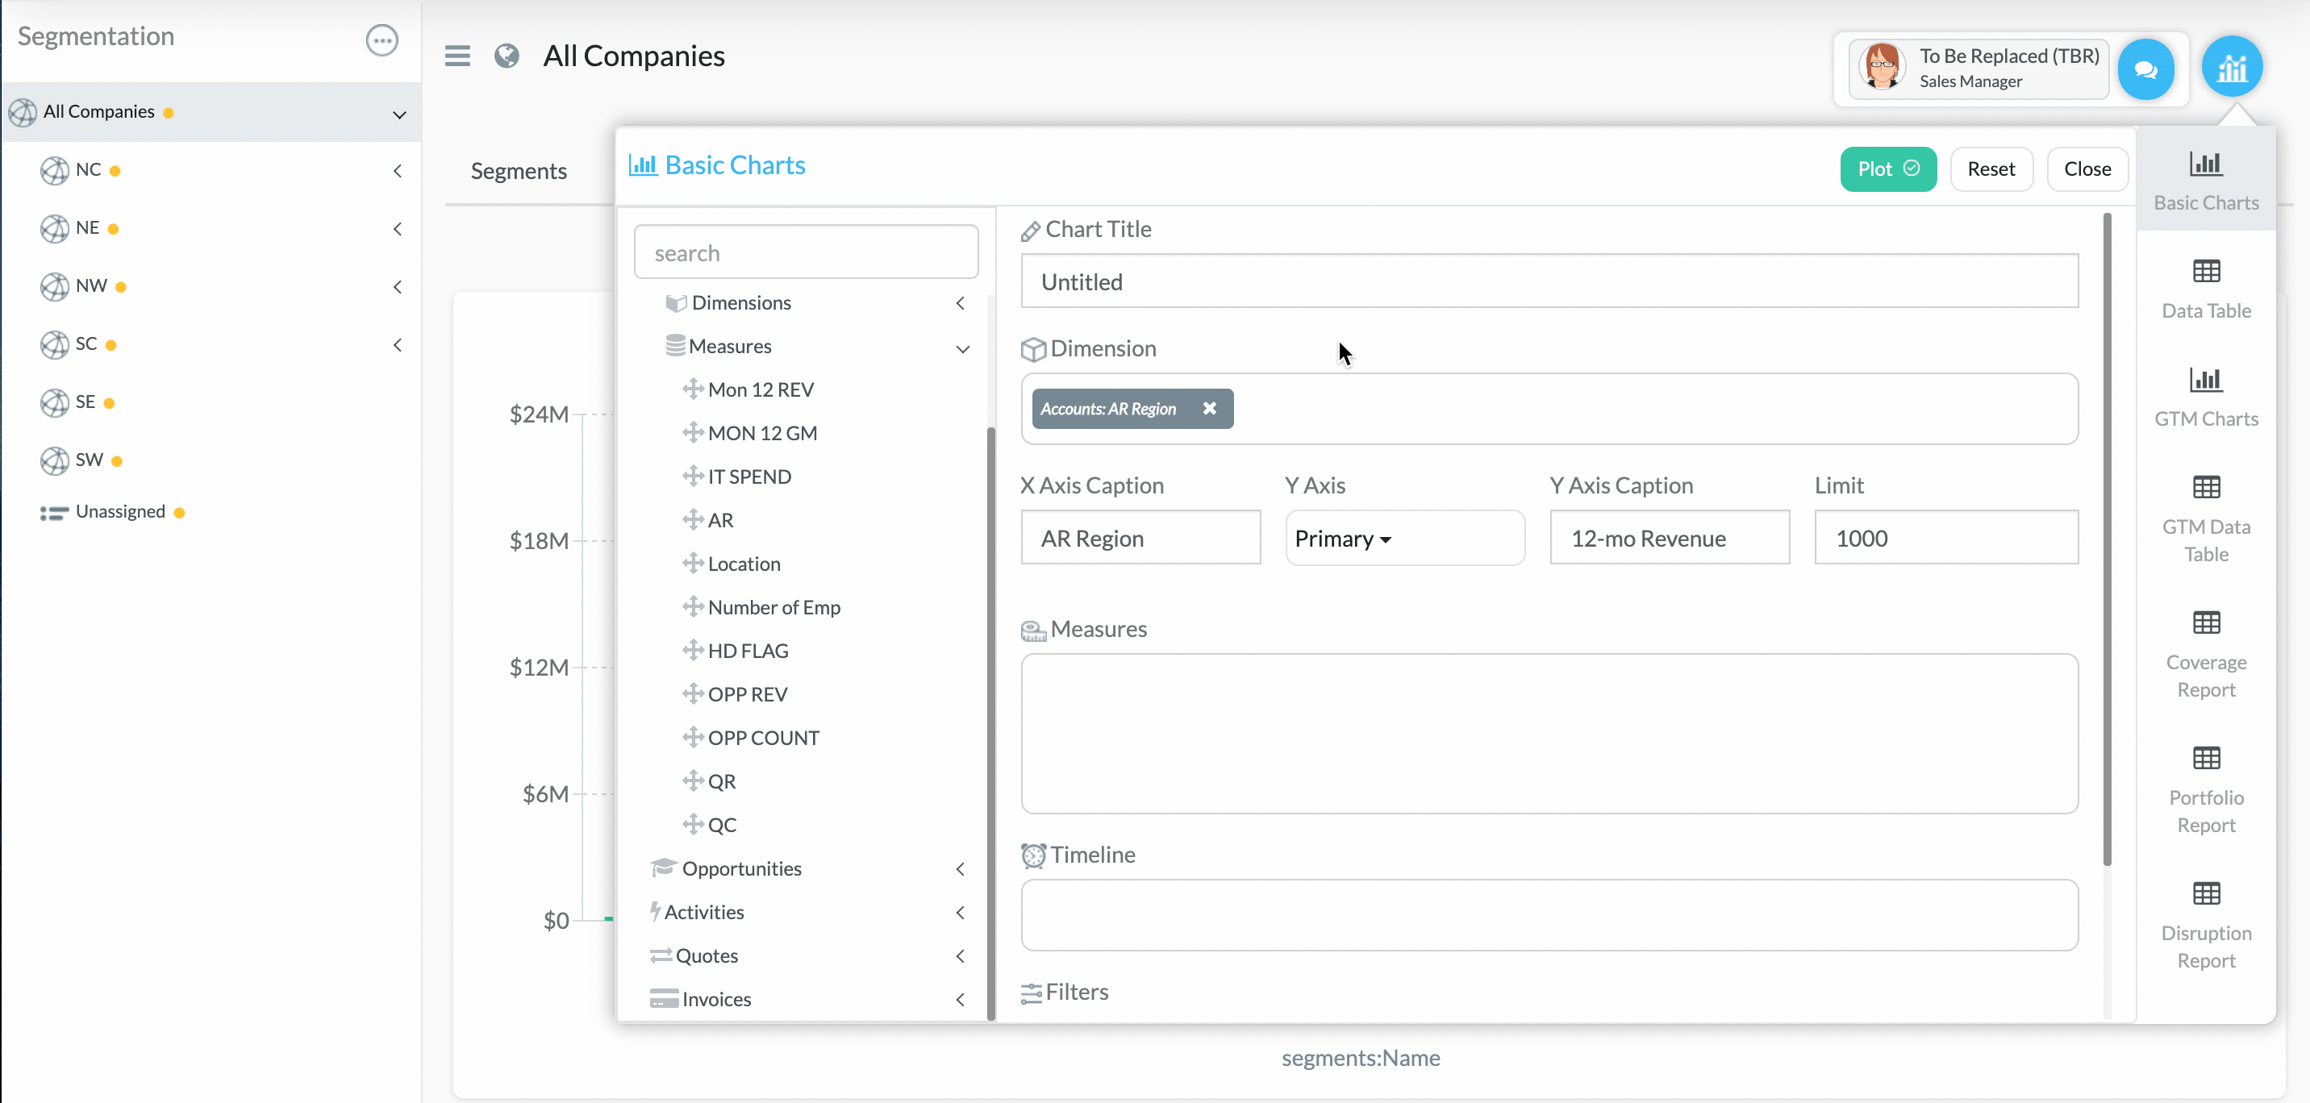This screenshot has width=2310, height=1103.
Task: Click the blue analytics chart button
Action: click(2231, 67)
